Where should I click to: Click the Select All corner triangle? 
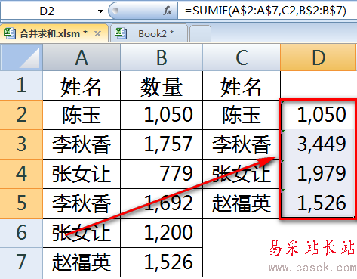pos(21,57)
